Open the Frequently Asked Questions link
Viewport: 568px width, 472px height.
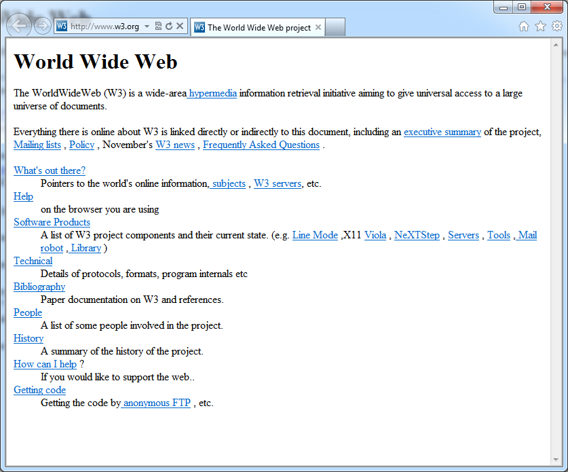(261, 145)
